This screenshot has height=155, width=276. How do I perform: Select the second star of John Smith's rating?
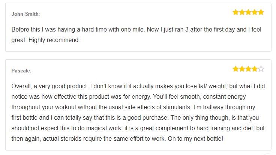[x=242, y=12]
